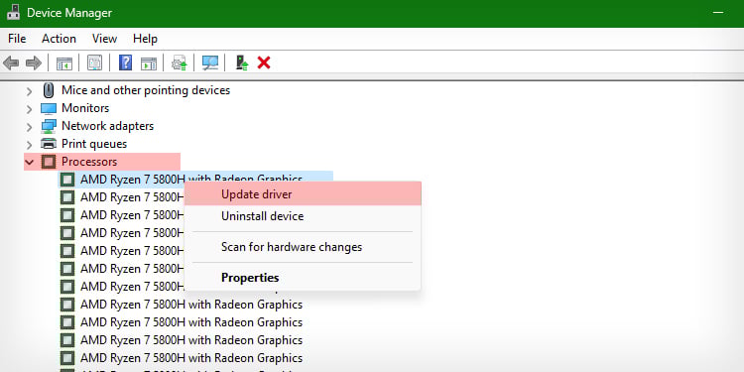This screenshot has height=372, width=744.
Task: Click the Device Manager title bar icon
Action: 13,12
